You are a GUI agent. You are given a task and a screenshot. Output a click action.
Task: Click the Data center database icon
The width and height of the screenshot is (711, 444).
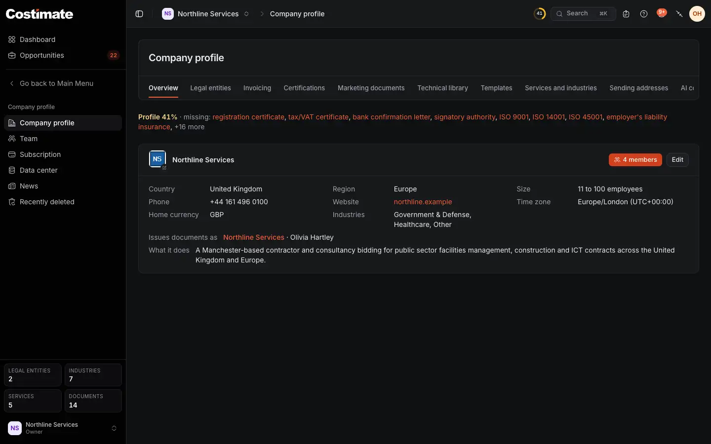point(12,170)
